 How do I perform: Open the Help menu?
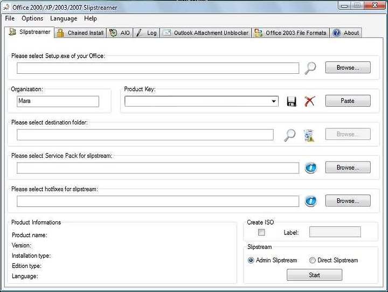click(x=91, y=18)
